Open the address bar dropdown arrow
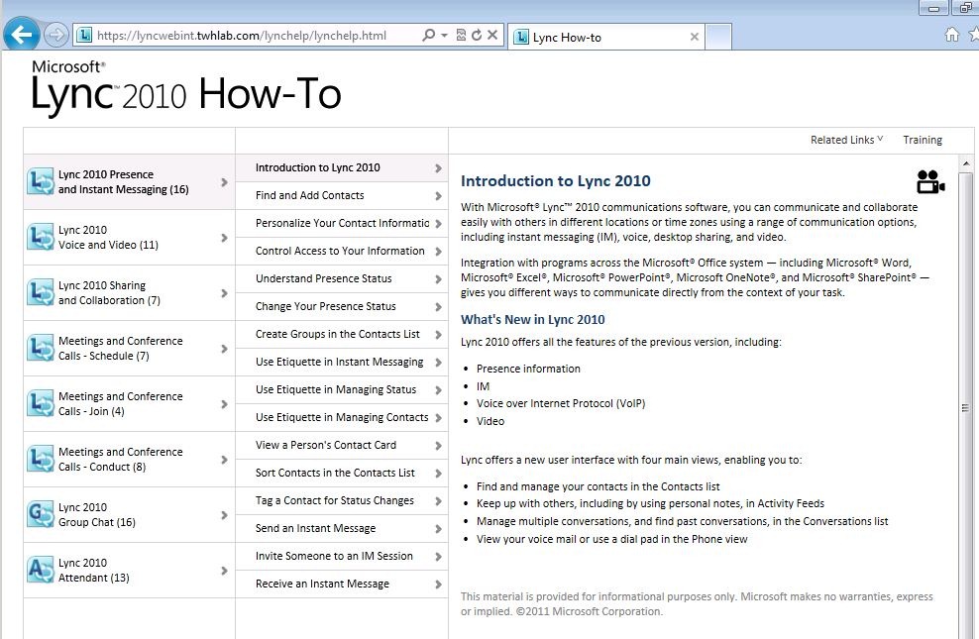The width and height of the screenshot is (979, 639). pyautogui.click(x=444, y=36)
